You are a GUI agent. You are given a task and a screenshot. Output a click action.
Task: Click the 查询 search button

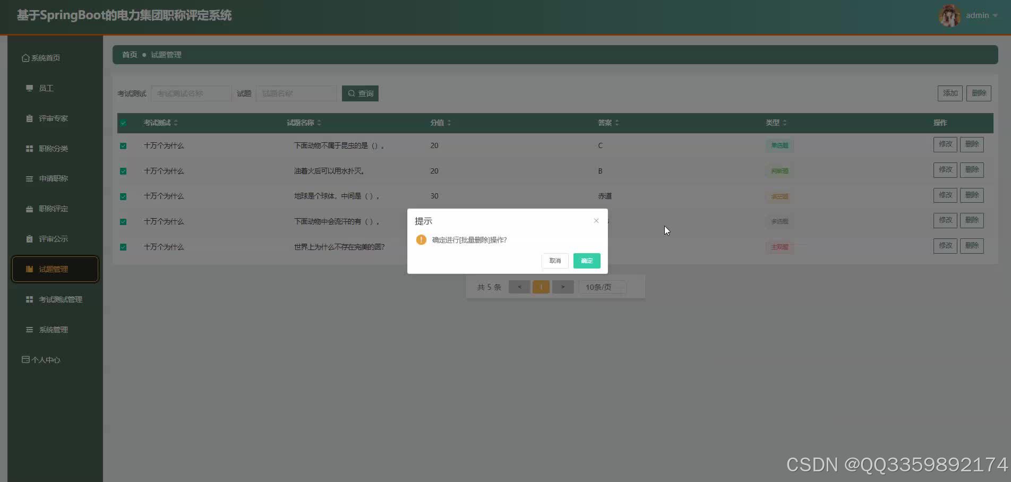click(360, 93)
